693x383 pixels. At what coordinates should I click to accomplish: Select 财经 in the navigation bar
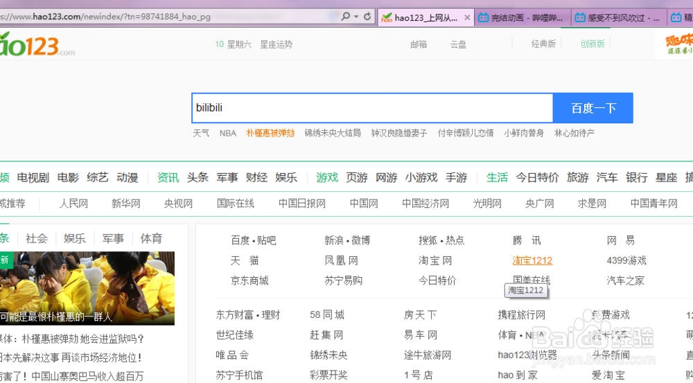[x=257, y=177]
